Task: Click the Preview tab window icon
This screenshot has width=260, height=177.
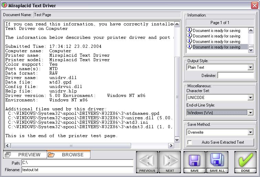Action: [x=8, y=155]
